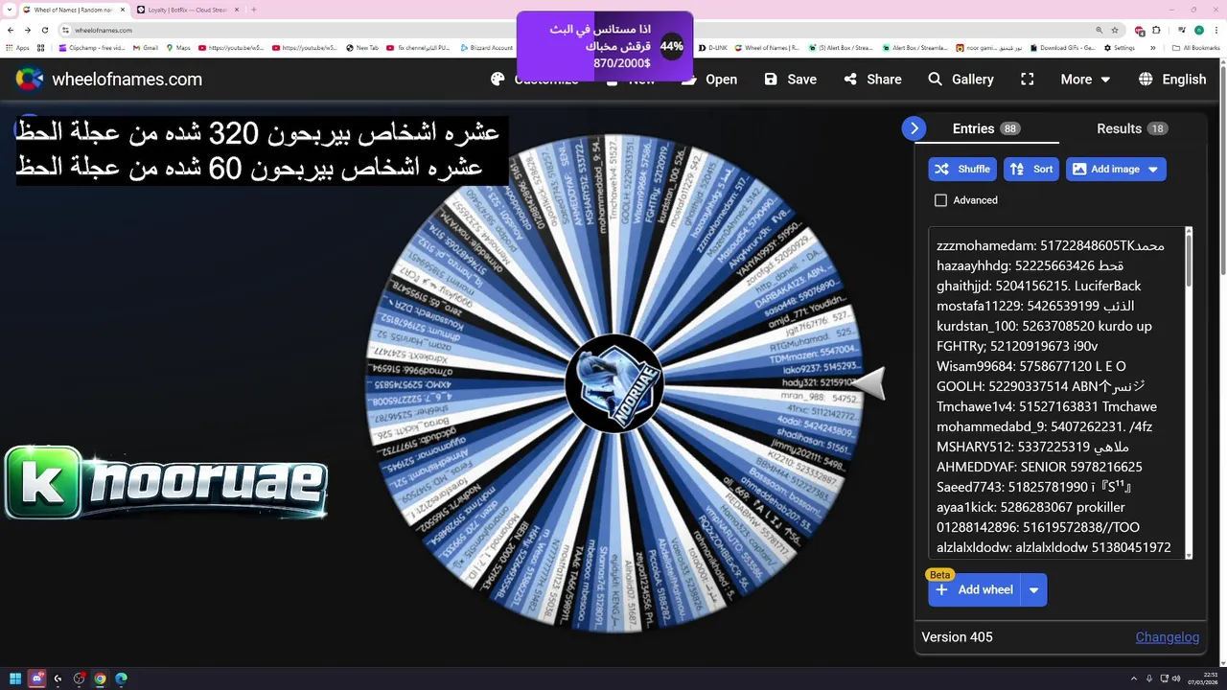
Task: Enable the Advanced checkbox
Action: 940,200
